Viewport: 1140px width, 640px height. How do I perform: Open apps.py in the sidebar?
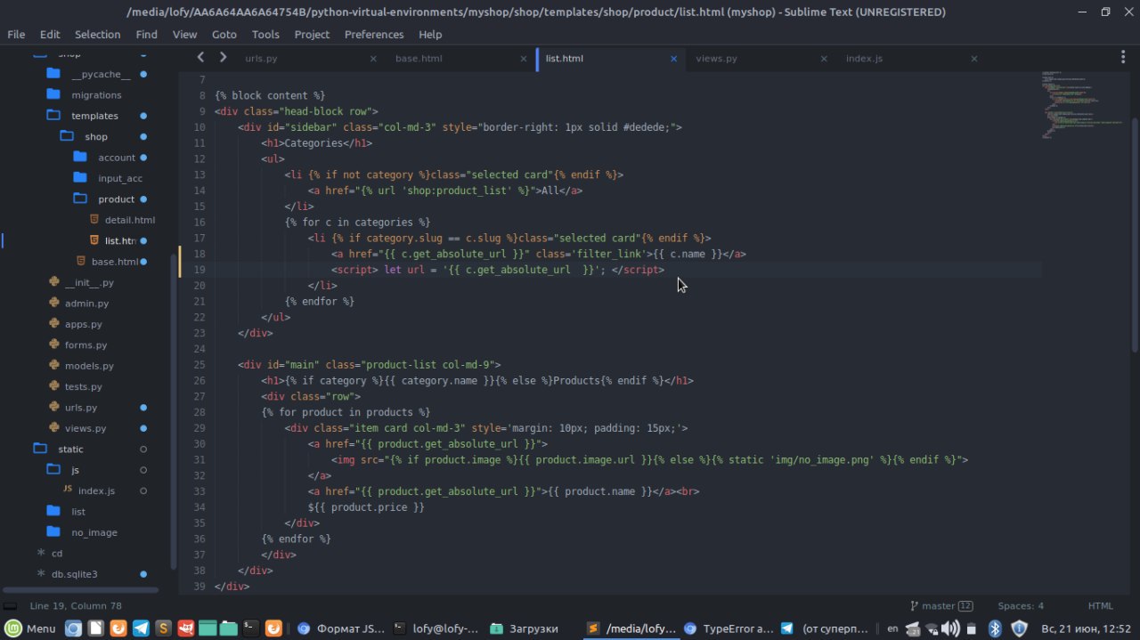[x=83, y=324]
